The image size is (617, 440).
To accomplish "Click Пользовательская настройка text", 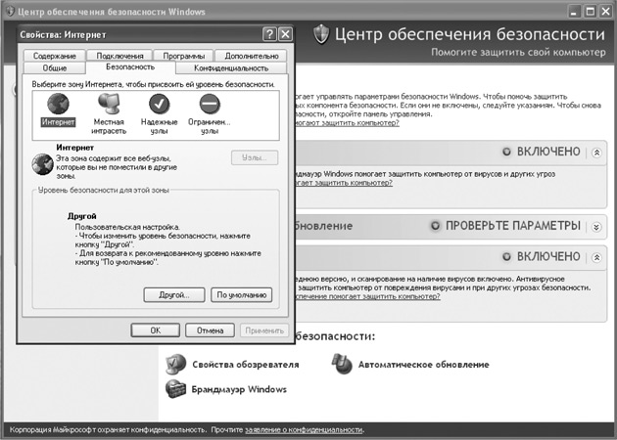I will (x=127, y=227).
